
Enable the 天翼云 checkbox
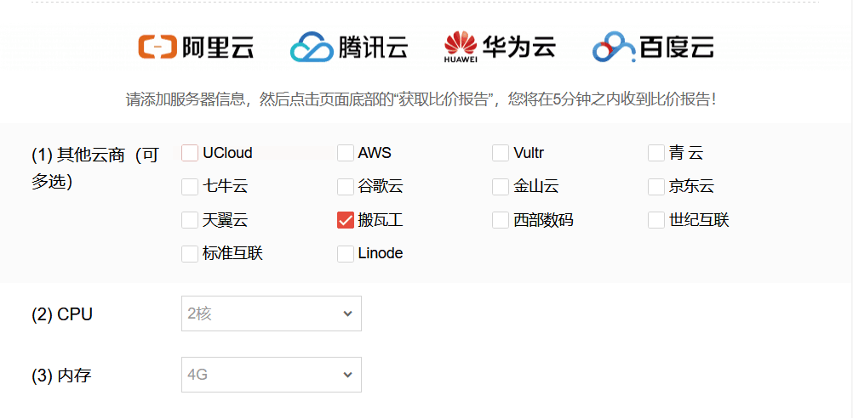pos(190,220)
